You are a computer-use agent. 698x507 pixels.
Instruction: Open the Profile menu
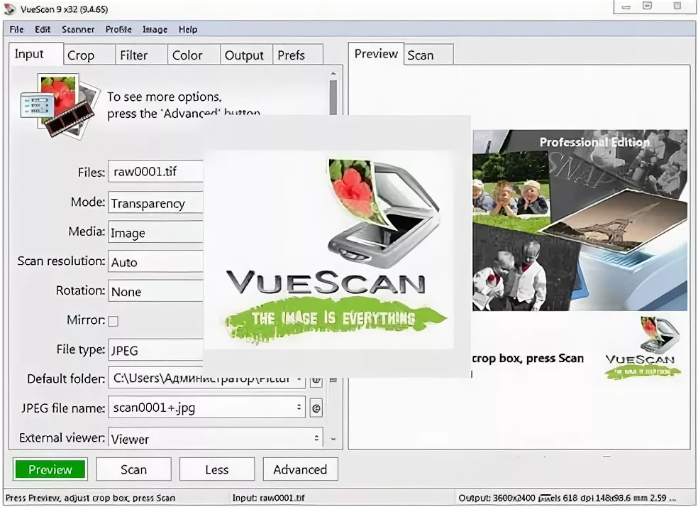tap(118, 29)
